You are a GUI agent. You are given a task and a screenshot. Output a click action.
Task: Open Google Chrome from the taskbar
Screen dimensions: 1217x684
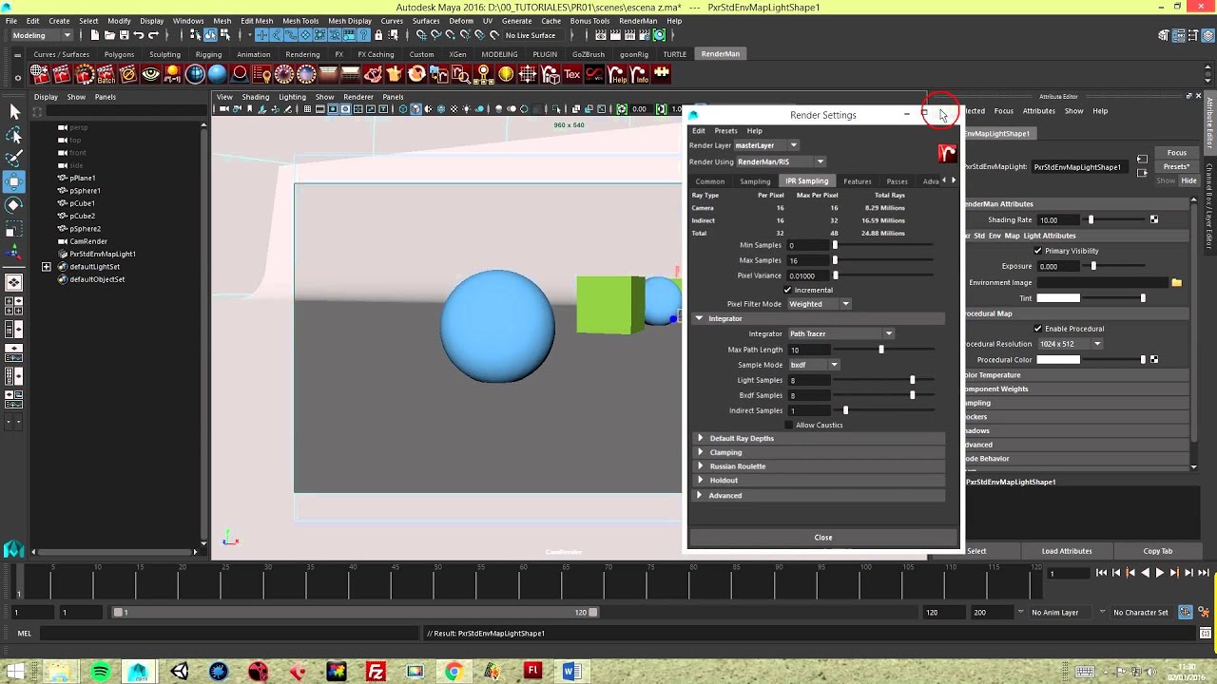pos(454,672)
